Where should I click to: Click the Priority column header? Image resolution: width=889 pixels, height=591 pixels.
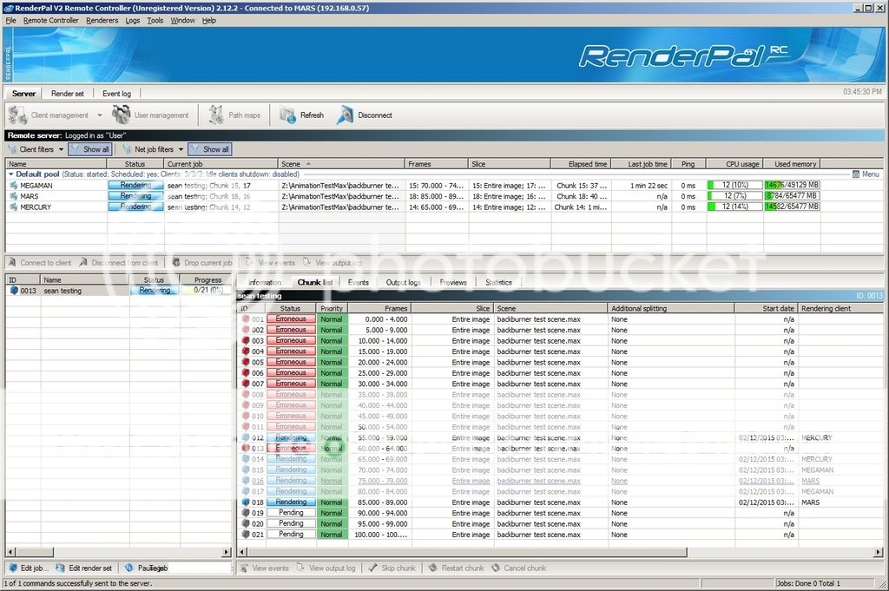point(332,308)
